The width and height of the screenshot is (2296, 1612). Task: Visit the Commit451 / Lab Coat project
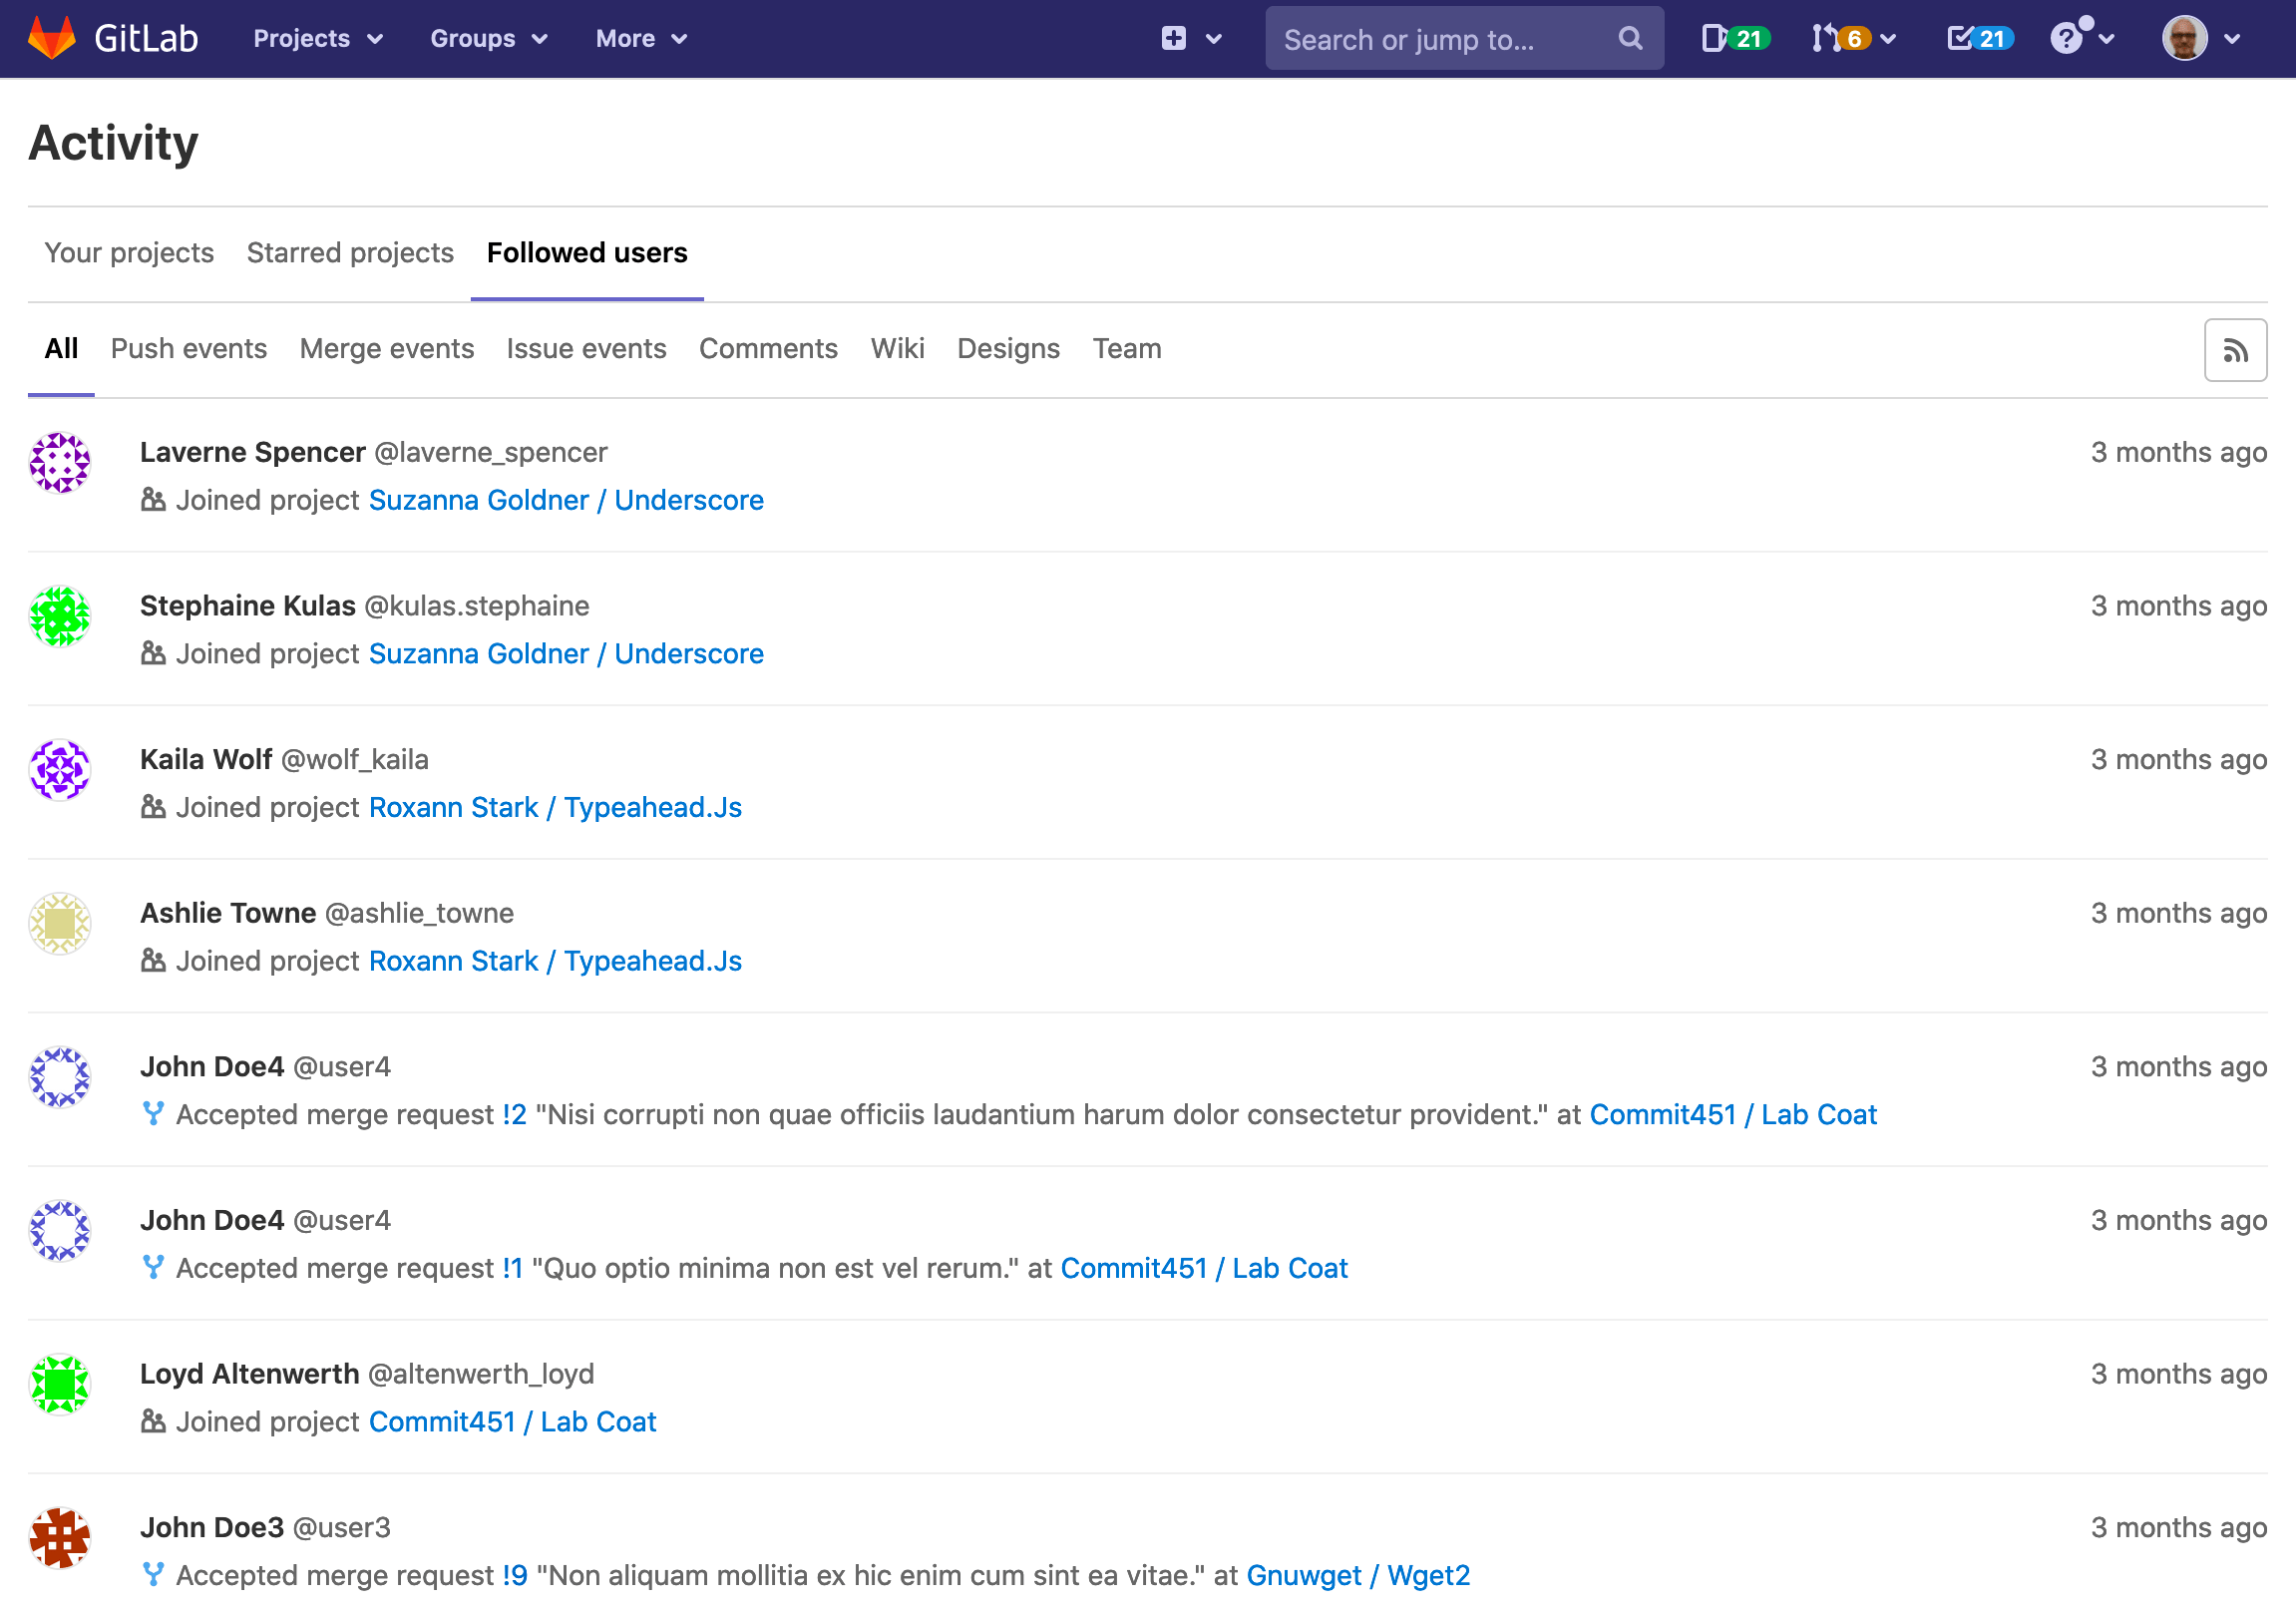pyautogui.click(x=1733, y=1114)
